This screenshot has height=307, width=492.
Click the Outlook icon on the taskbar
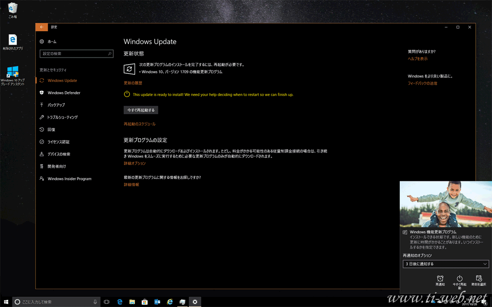[x=157, y=302]
